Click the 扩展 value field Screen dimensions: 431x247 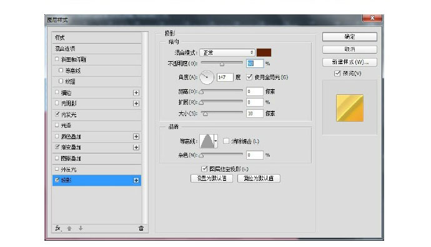(255, 102)
